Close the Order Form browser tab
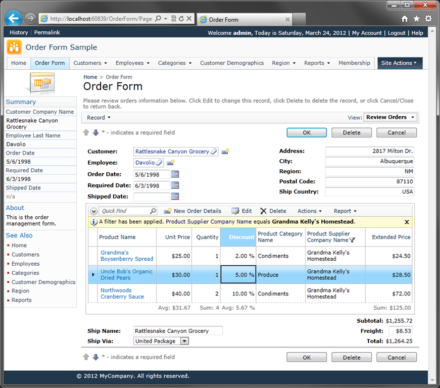The image size is (440, 388). pyautogui.click(x=287, y=19)
